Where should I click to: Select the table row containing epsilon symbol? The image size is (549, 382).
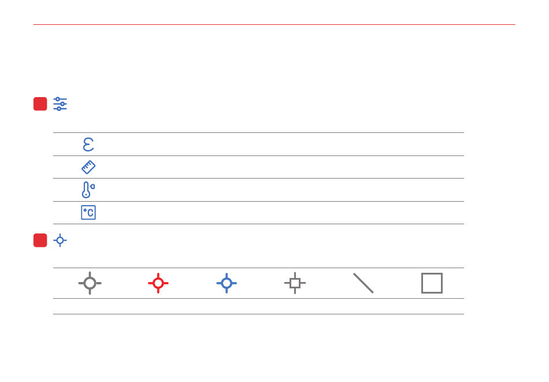[258, 144]
